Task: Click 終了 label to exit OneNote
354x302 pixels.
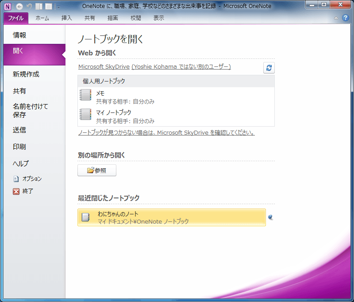Action: coord(28,191)
